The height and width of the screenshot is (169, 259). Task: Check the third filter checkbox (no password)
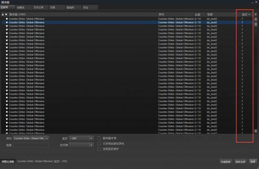click(99, 149)
